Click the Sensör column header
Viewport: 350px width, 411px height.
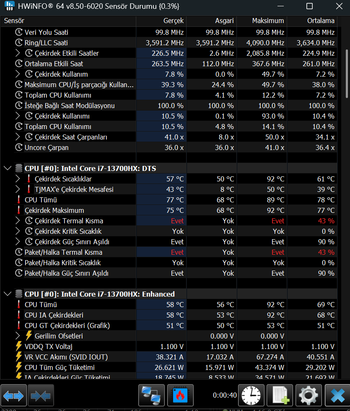[x=68, y=21]
